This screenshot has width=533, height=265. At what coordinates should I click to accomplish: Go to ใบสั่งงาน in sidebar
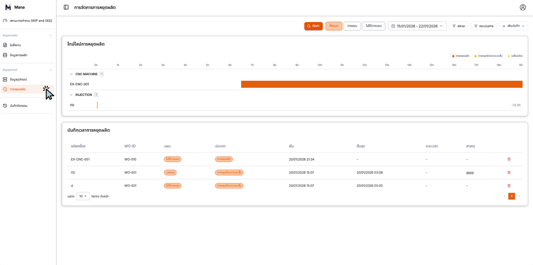tap(15, 45)
